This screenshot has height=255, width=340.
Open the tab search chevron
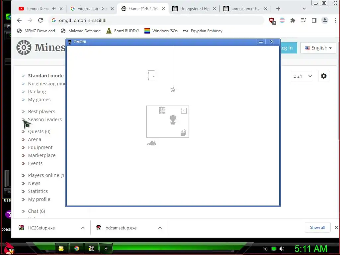coord(304,9)
